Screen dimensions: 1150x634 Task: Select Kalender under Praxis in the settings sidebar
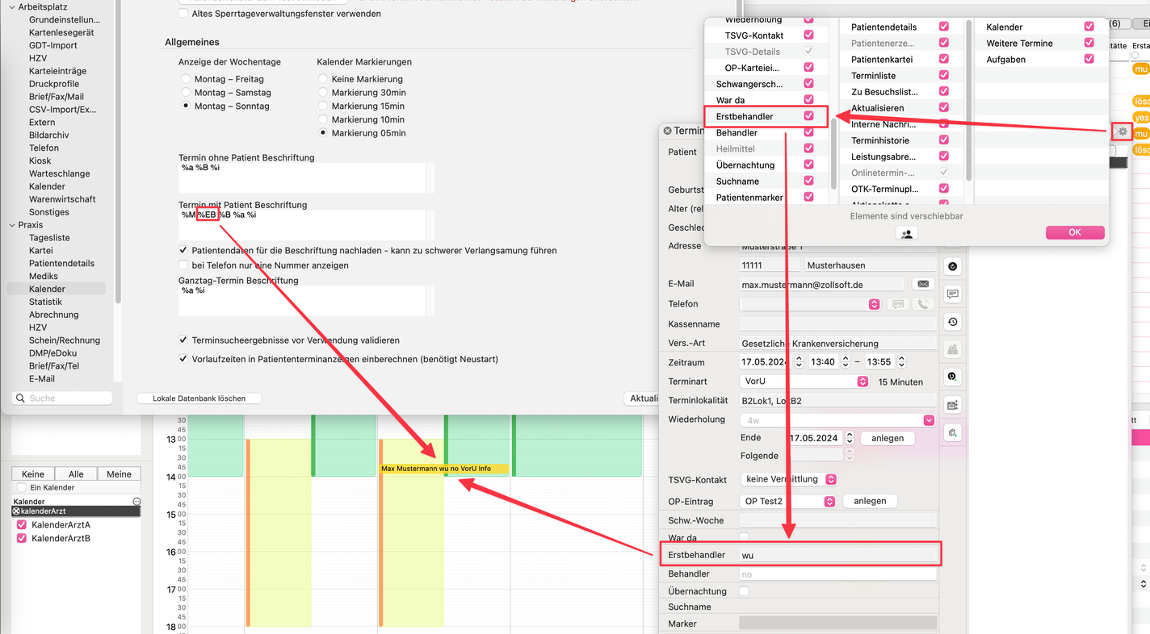coord(47,289)
